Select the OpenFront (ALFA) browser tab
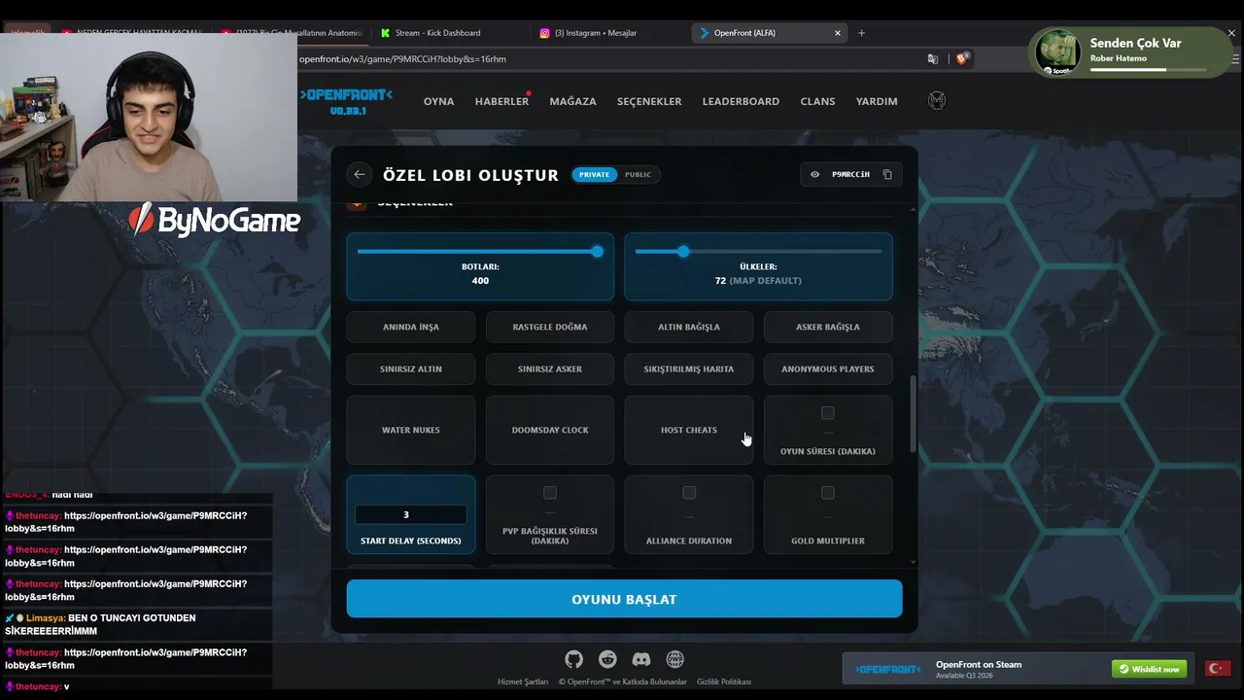The height and width of the screenshot is (700, 1244). click(x=770, y=33)
